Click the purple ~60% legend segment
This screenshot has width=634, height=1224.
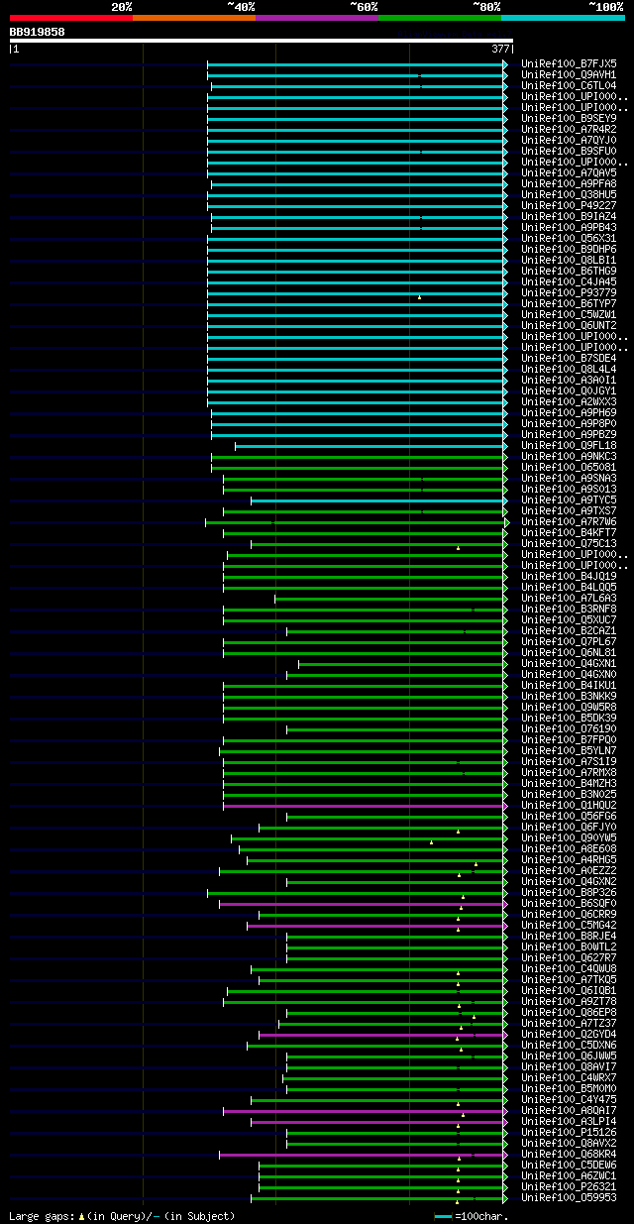tap(317, 17)
